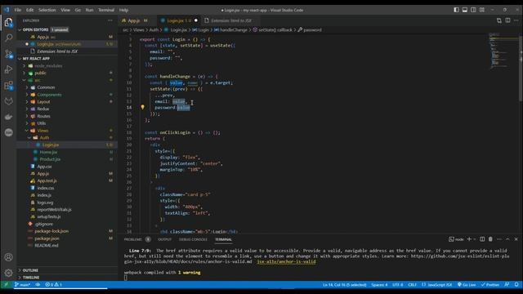Split the terminal panel

click(x=482, y=239)
